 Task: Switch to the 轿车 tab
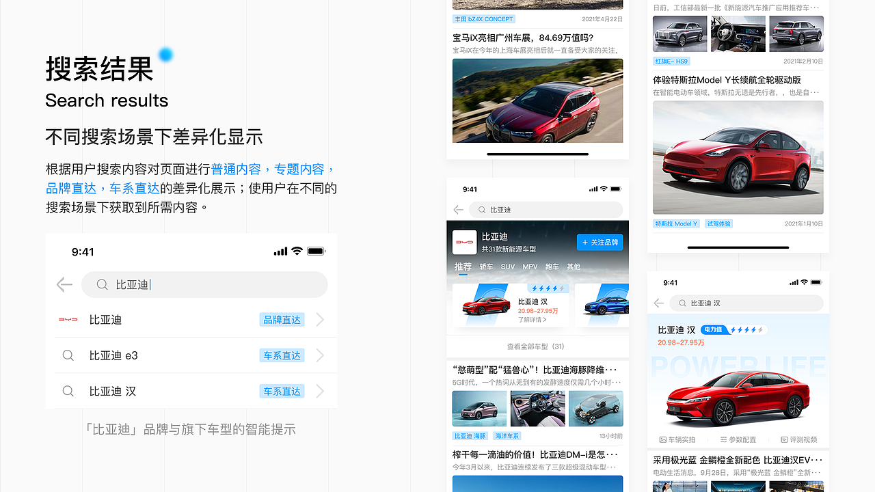486,266
